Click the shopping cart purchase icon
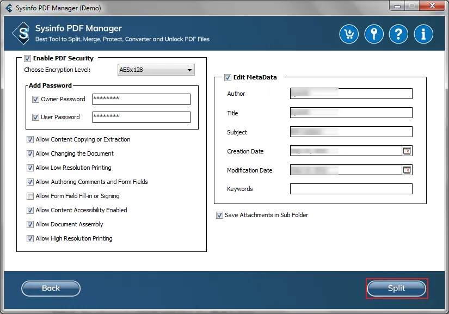449x314 pixels. 349,34
